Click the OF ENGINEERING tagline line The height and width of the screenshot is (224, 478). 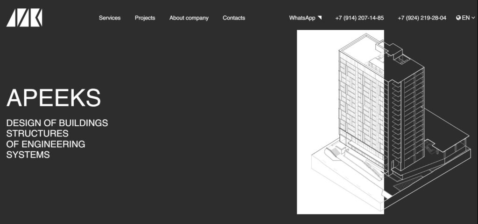click(x=46, y=144)
